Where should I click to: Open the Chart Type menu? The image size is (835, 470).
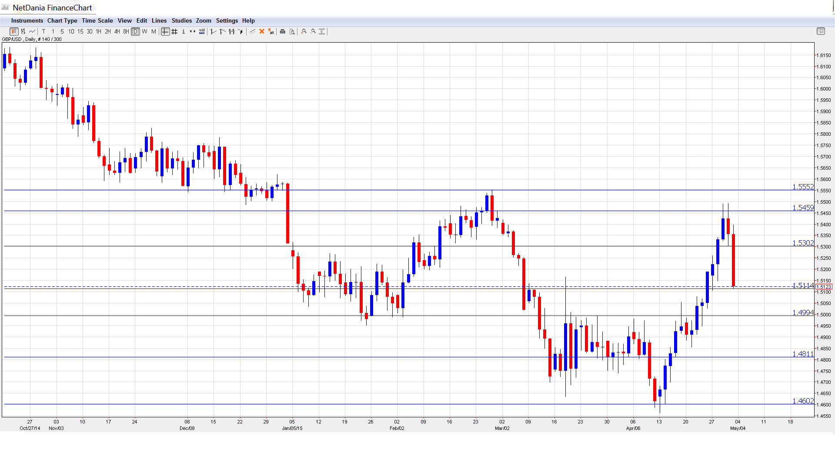tap(62, 20)
